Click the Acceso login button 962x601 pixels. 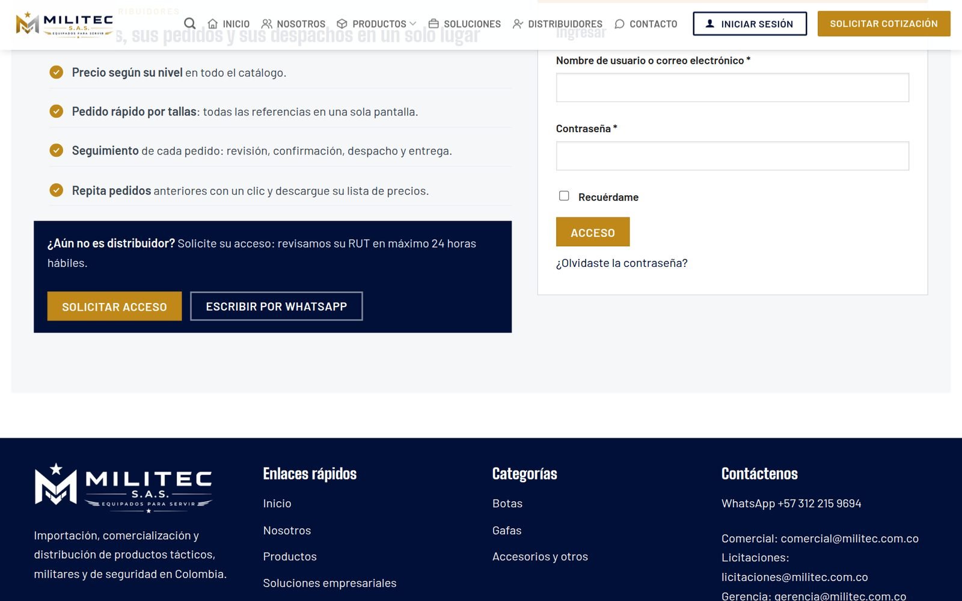pyautogui.click(x=593, y=232)
